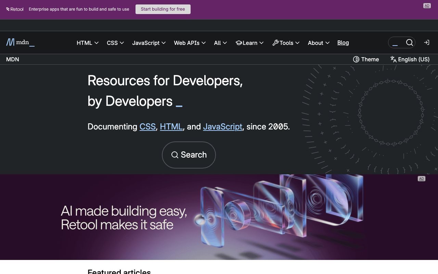The width and height of the screenshot is (438, 274).
Task: Expand the CSS dropdown menu
Action: 115,43
